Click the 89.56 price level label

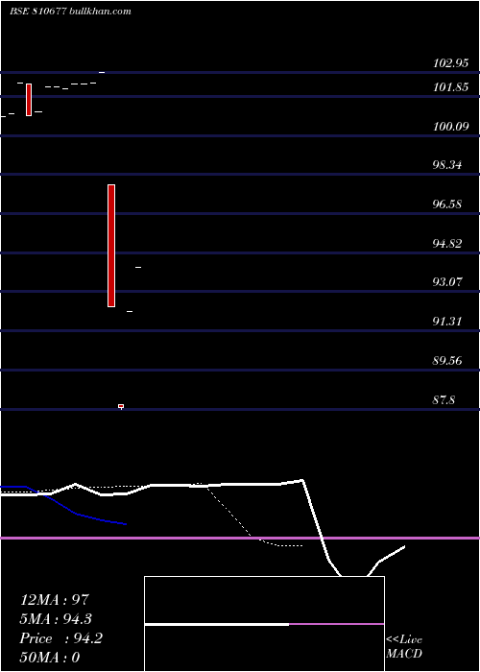[447, 361]
